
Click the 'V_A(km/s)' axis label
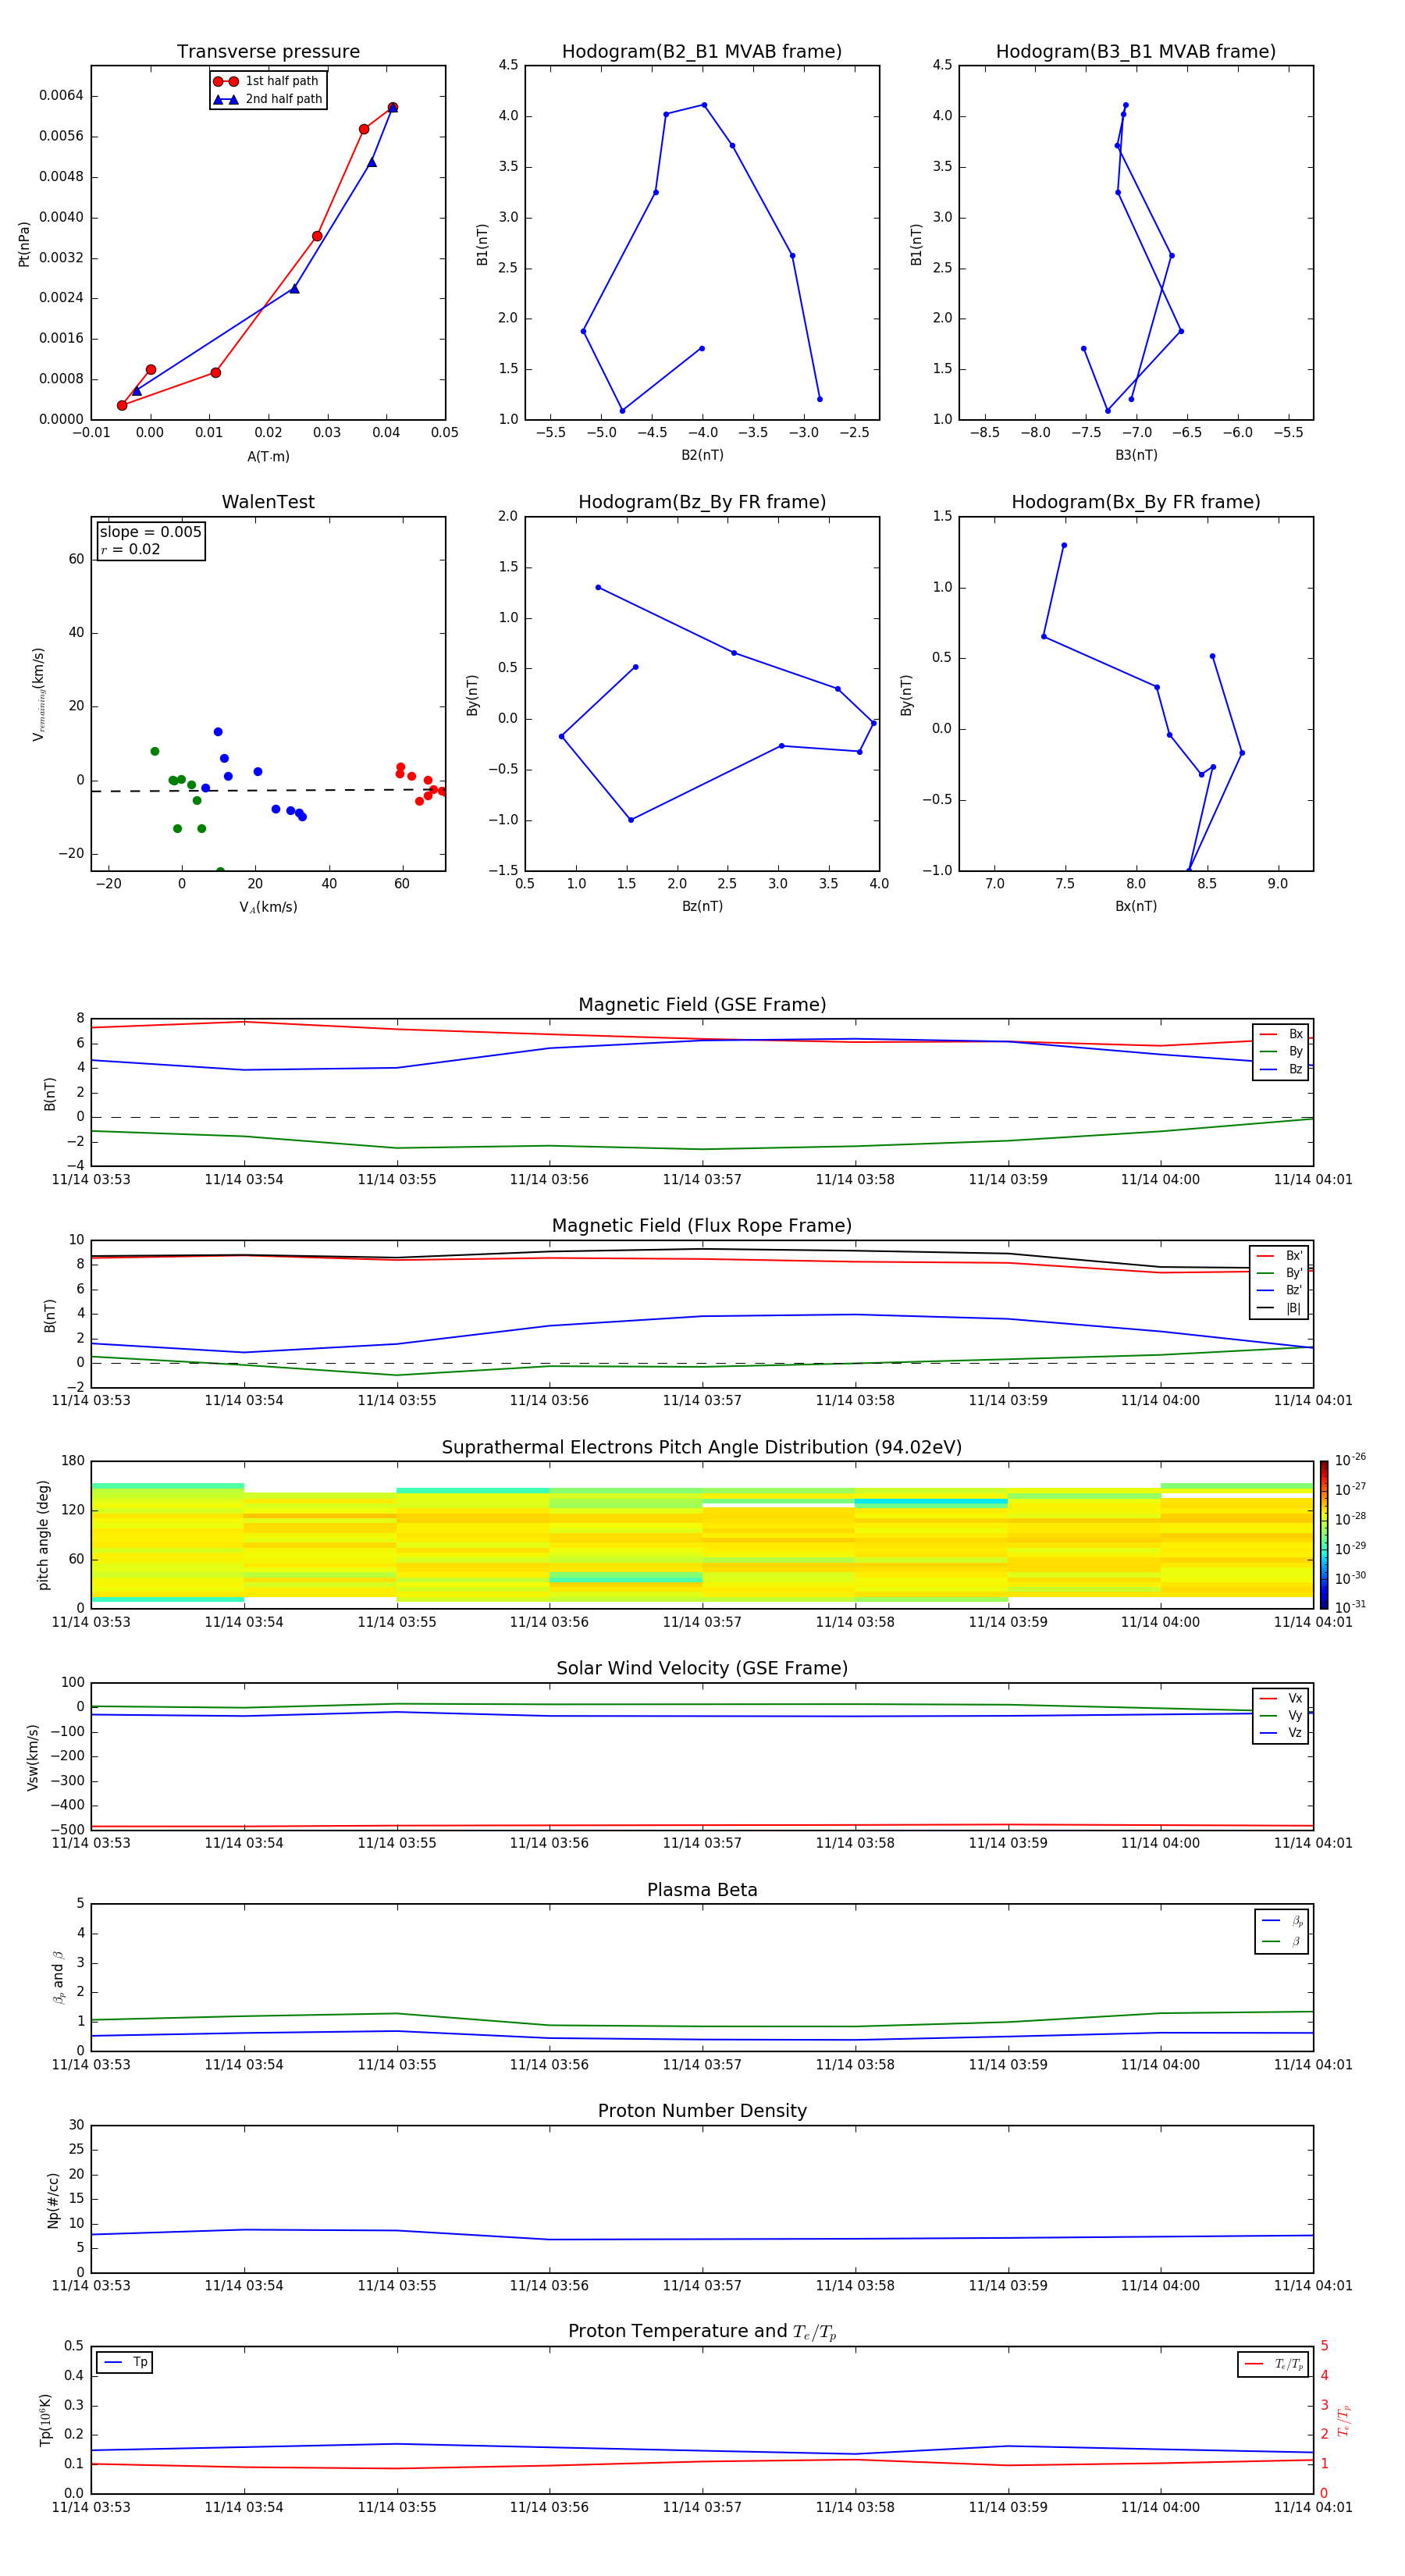(268, 907)
